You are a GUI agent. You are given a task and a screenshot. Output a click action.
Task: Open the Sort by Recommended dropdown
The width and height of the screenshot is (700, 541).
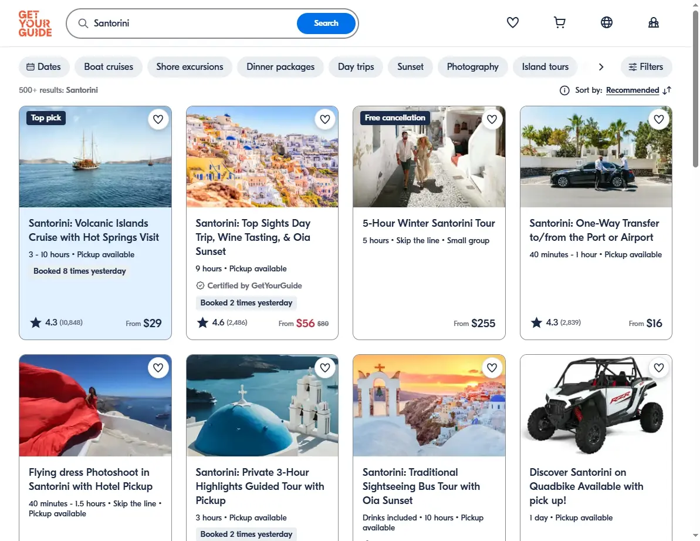coord(632,90)
